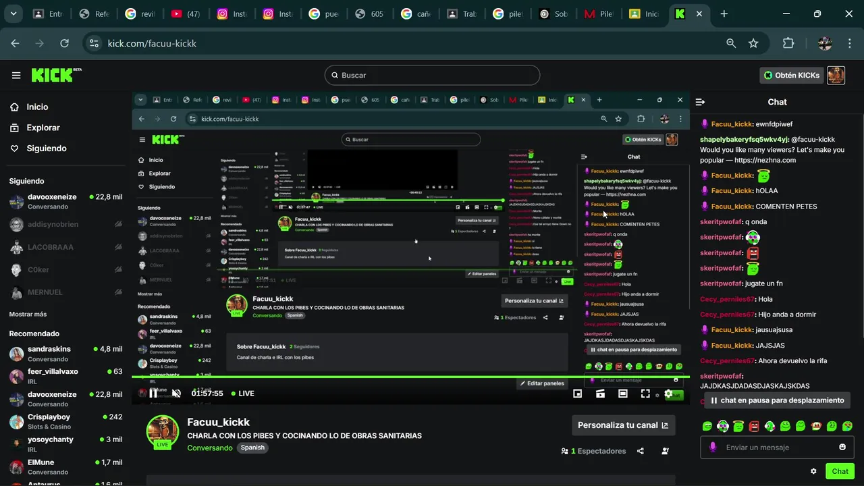
Task: Open MERNUEL channel in sidebar
Action: coord(65,292)
